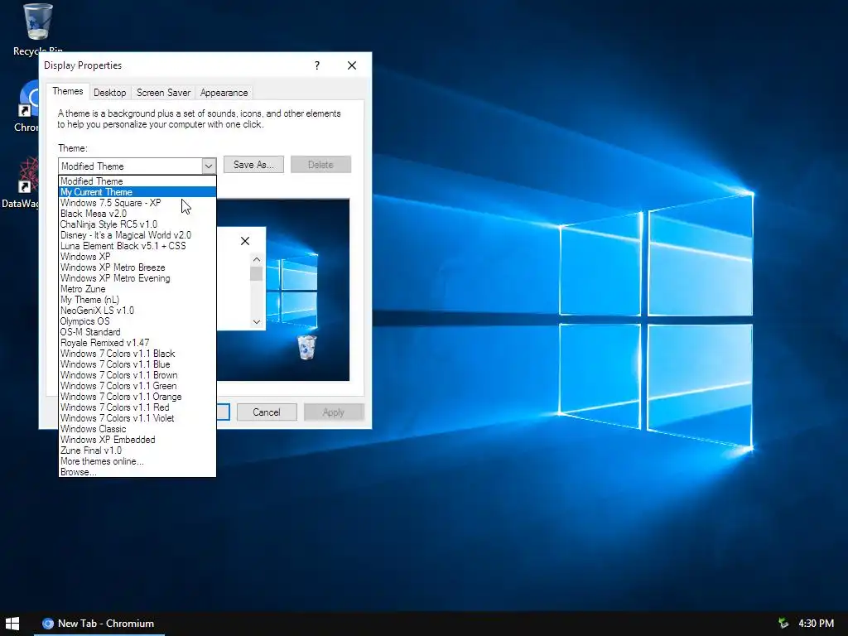
Task: Select the Themes tab
Action: [x=68, y=91]
